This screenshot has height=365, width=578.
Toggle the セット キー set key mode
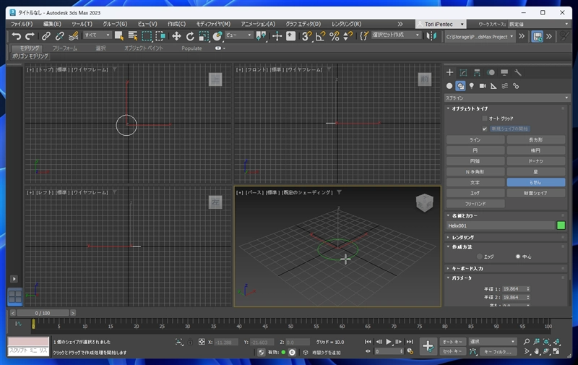(x=453, y=351)
